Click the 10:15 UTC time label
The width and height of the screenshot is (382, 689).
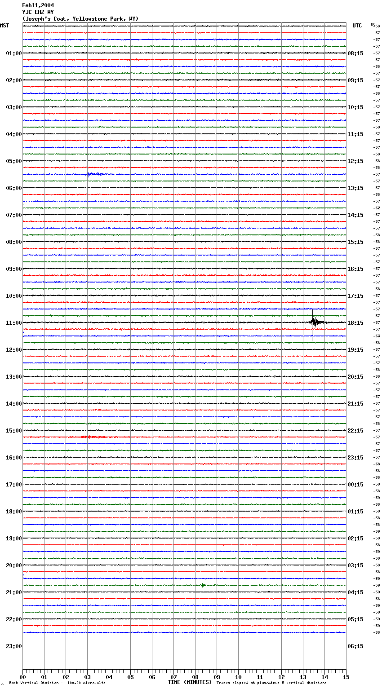pyautogui.click(x=355, y=107)
